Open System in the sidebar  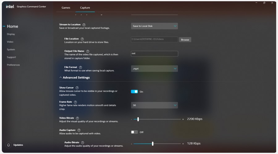pos(11,50)
